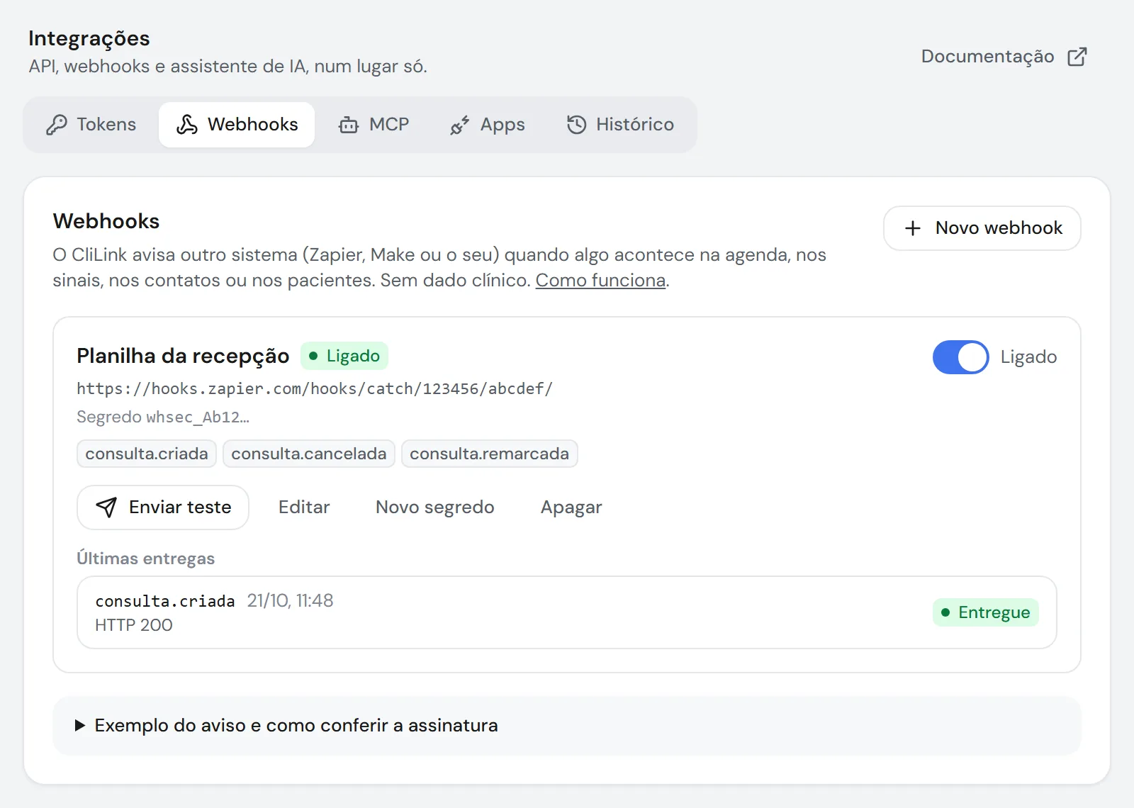Turn off the Ligado switch for Planilha da recepção
The image size is (1134, 808).
click(x=960, y=357)
